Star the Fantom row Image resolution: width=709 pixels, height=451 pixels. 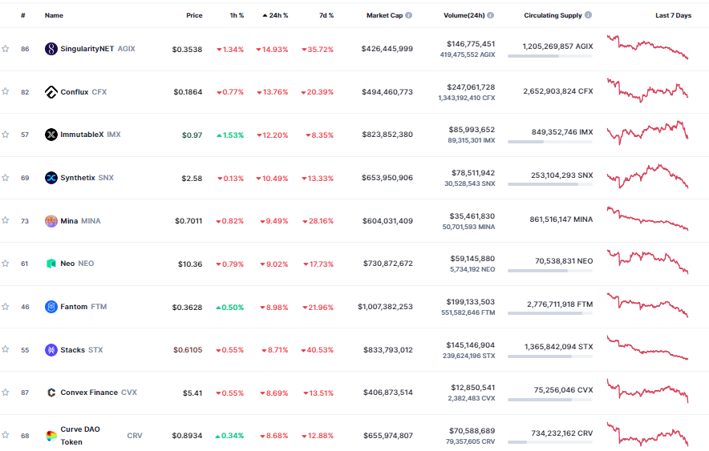click(x=6, y=307)
